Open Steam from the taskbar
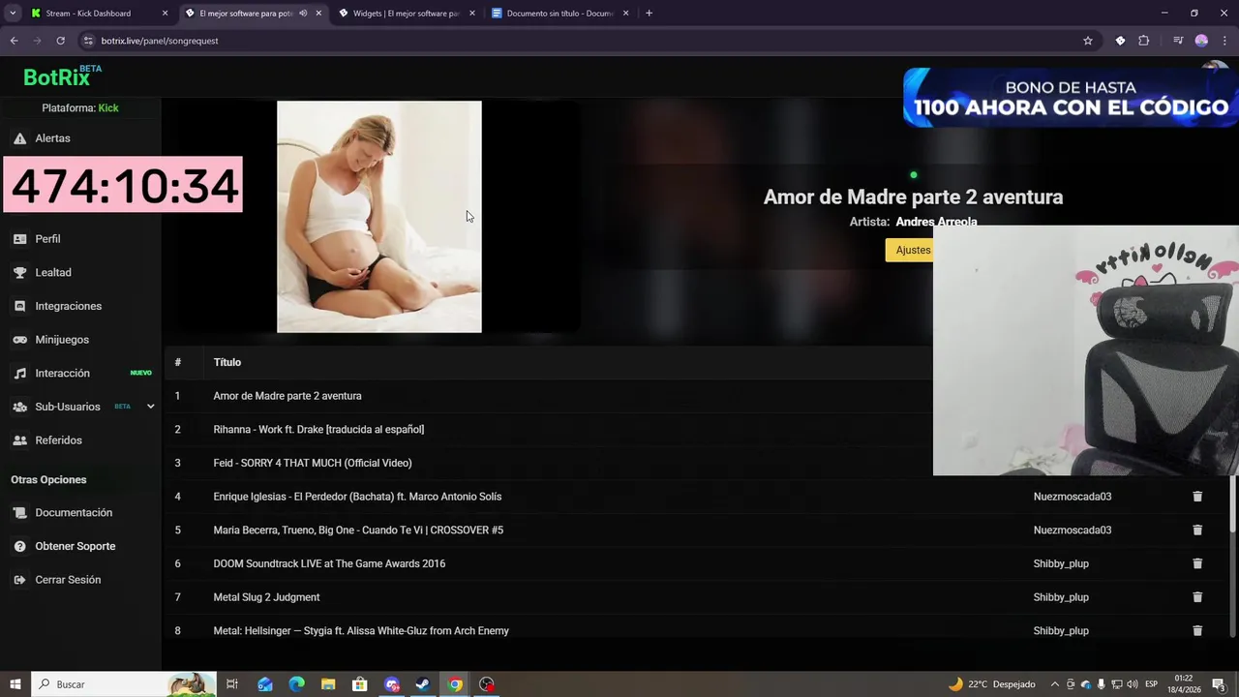 [423, 684]
